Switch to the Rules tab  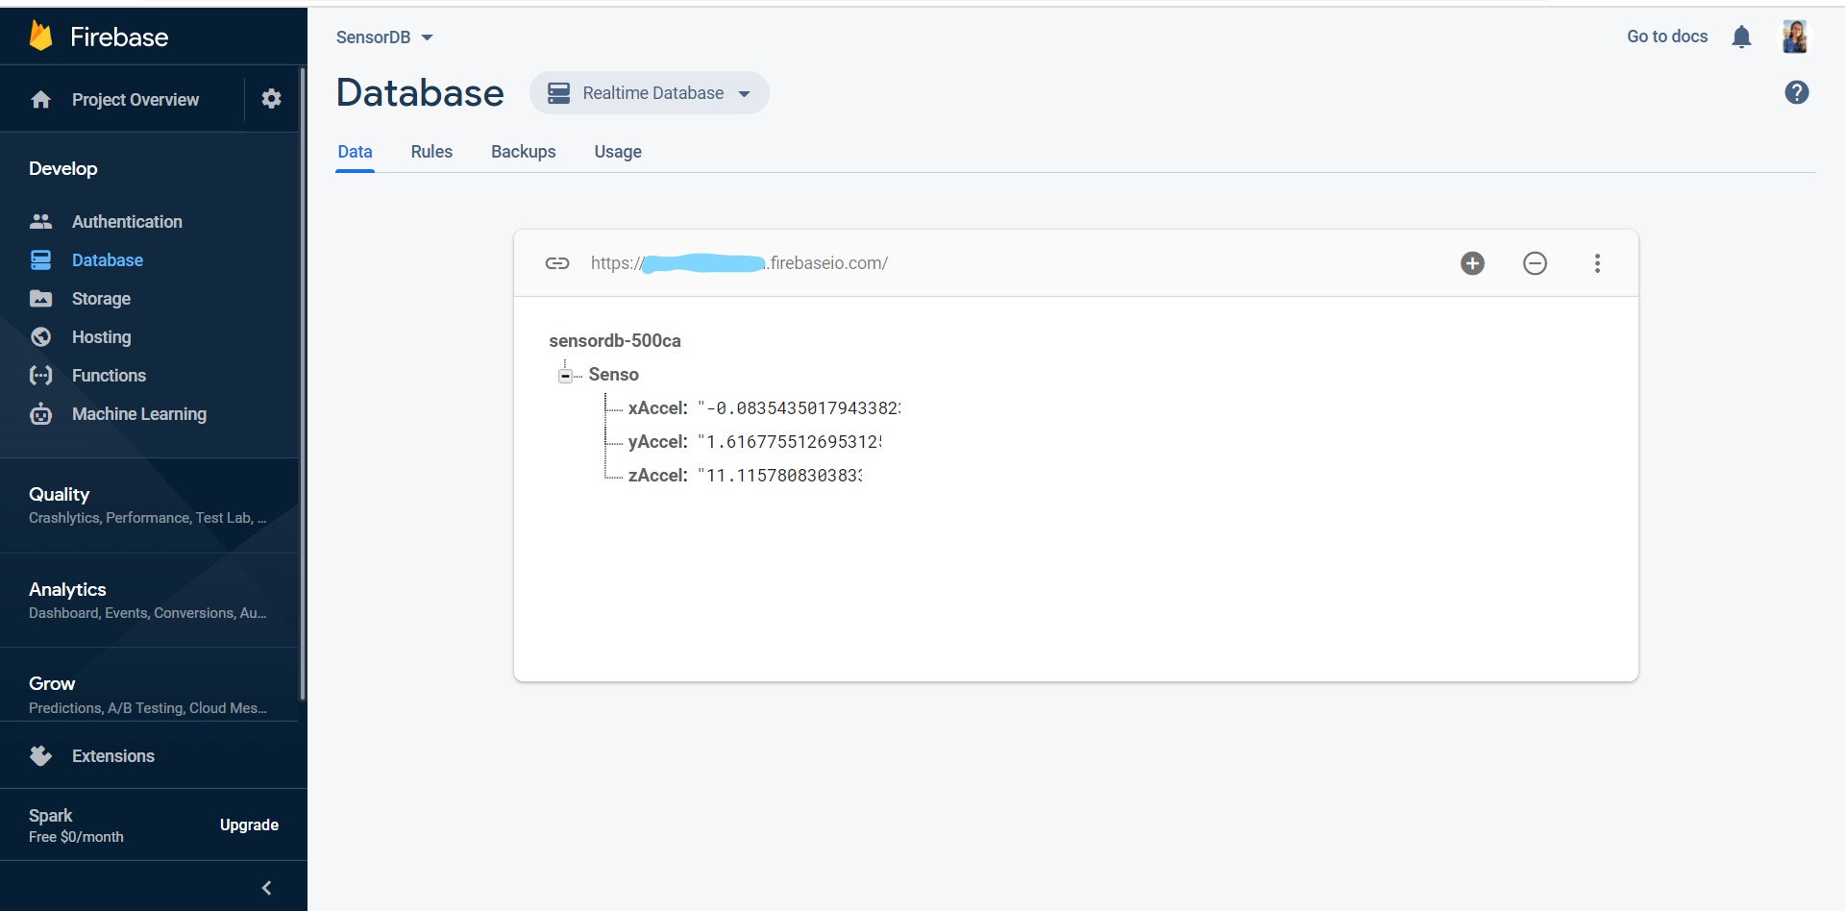[431, 152]
